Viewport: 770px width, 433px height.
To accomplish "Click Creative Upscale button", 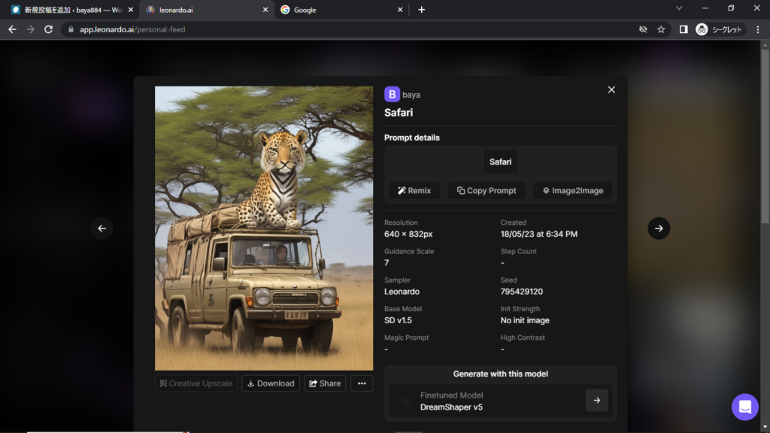I will coord(196,383).
